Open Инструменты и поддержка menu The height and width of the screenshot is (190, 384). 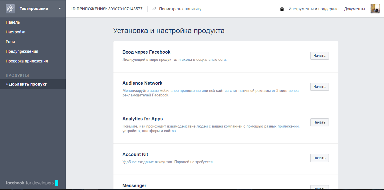(x=313, y=9)
